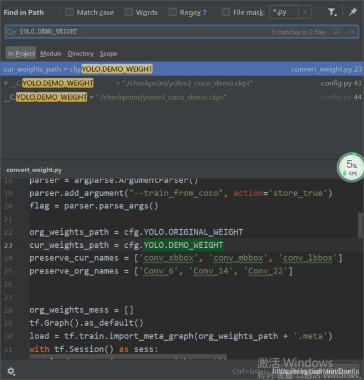Open the filter search results icon
The image size is (364, 380).
tap(332, 12)
